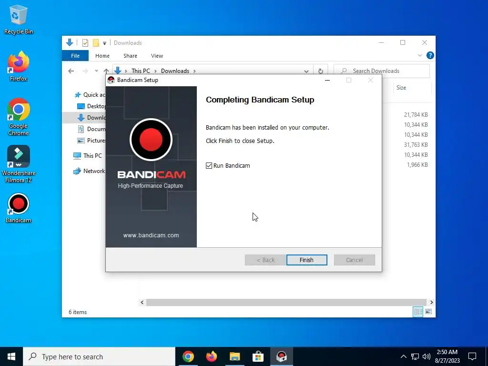
Task: Click This PC in the address breadcrumb
Action: click(141, 71)
